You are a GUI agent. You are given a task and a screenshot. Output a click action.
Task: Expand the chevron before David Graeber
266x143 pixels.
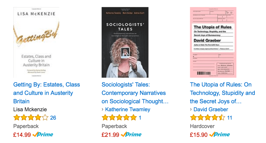coord(191,110)
